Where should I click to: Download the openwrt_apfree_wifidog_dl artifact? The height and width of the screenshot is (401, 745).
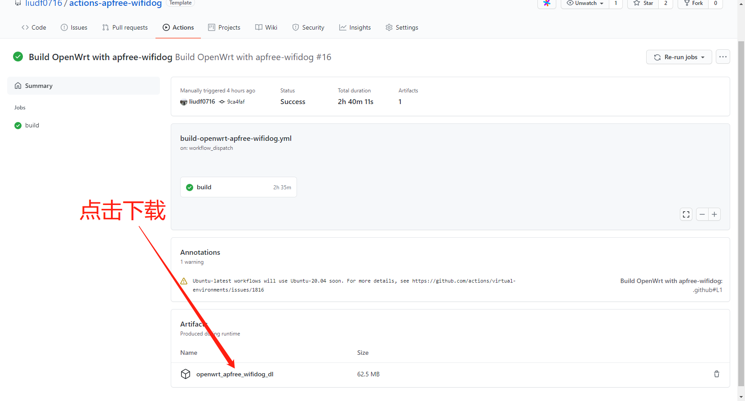235,374
